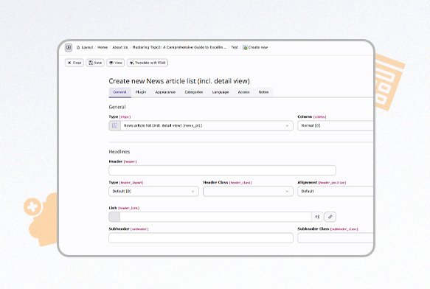Click the content type icon beside Type
The height and width of the screenshot is (289, 430).
tap(114, 125)
